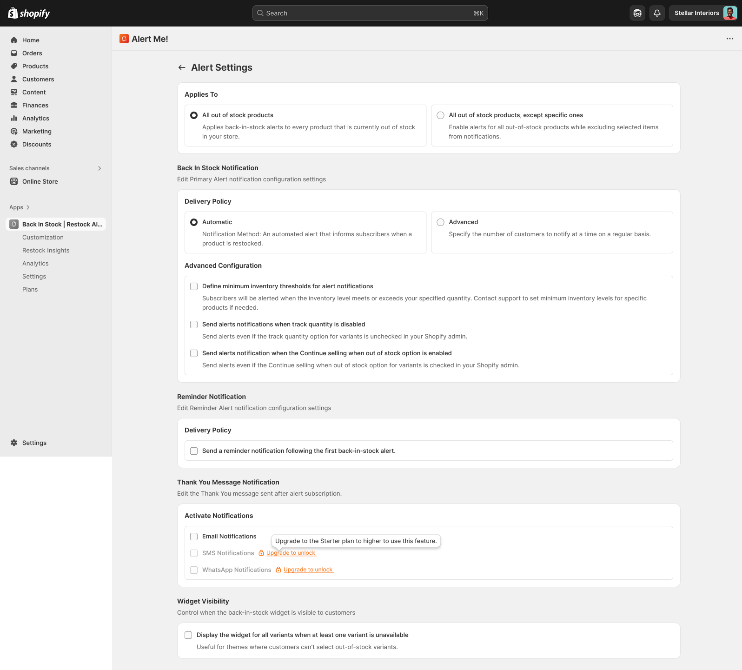
Task: Click the Alert Me! orange app icon
Action: click(124, 39)
